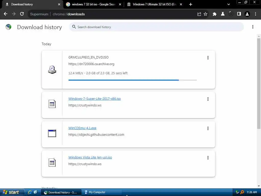This screenshot has height=196, width=261.
Task: Open the WinCDEmu-4.1.exe link
Action: point(82,128)
